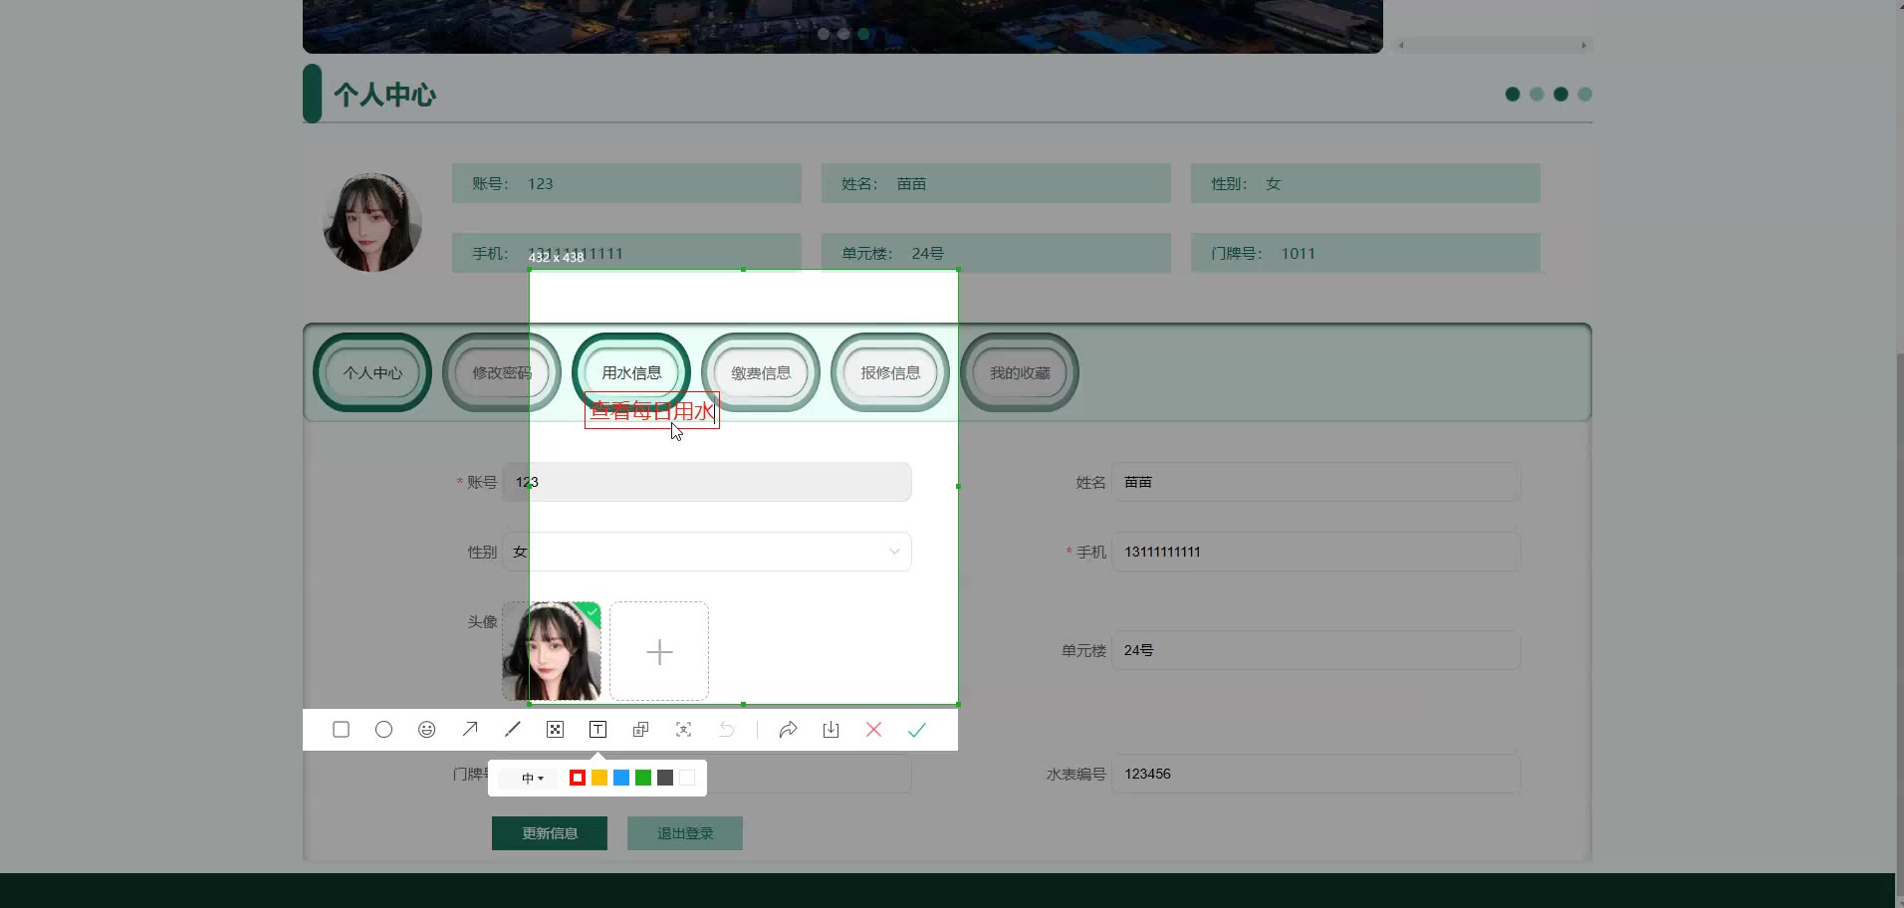Click the round profile photo
Image resolution: width=1904 pixels, height=908 pixels.
point(372,222)
